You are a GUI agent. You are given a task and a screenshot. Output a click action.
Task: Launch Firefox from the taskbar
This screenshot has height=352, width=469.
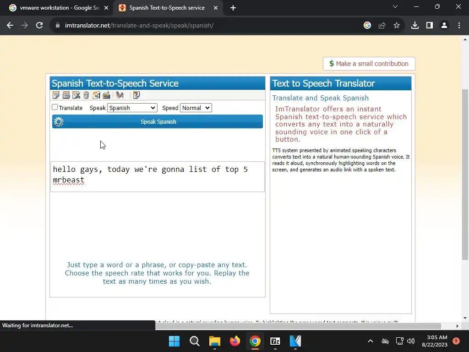coord(235,341)
